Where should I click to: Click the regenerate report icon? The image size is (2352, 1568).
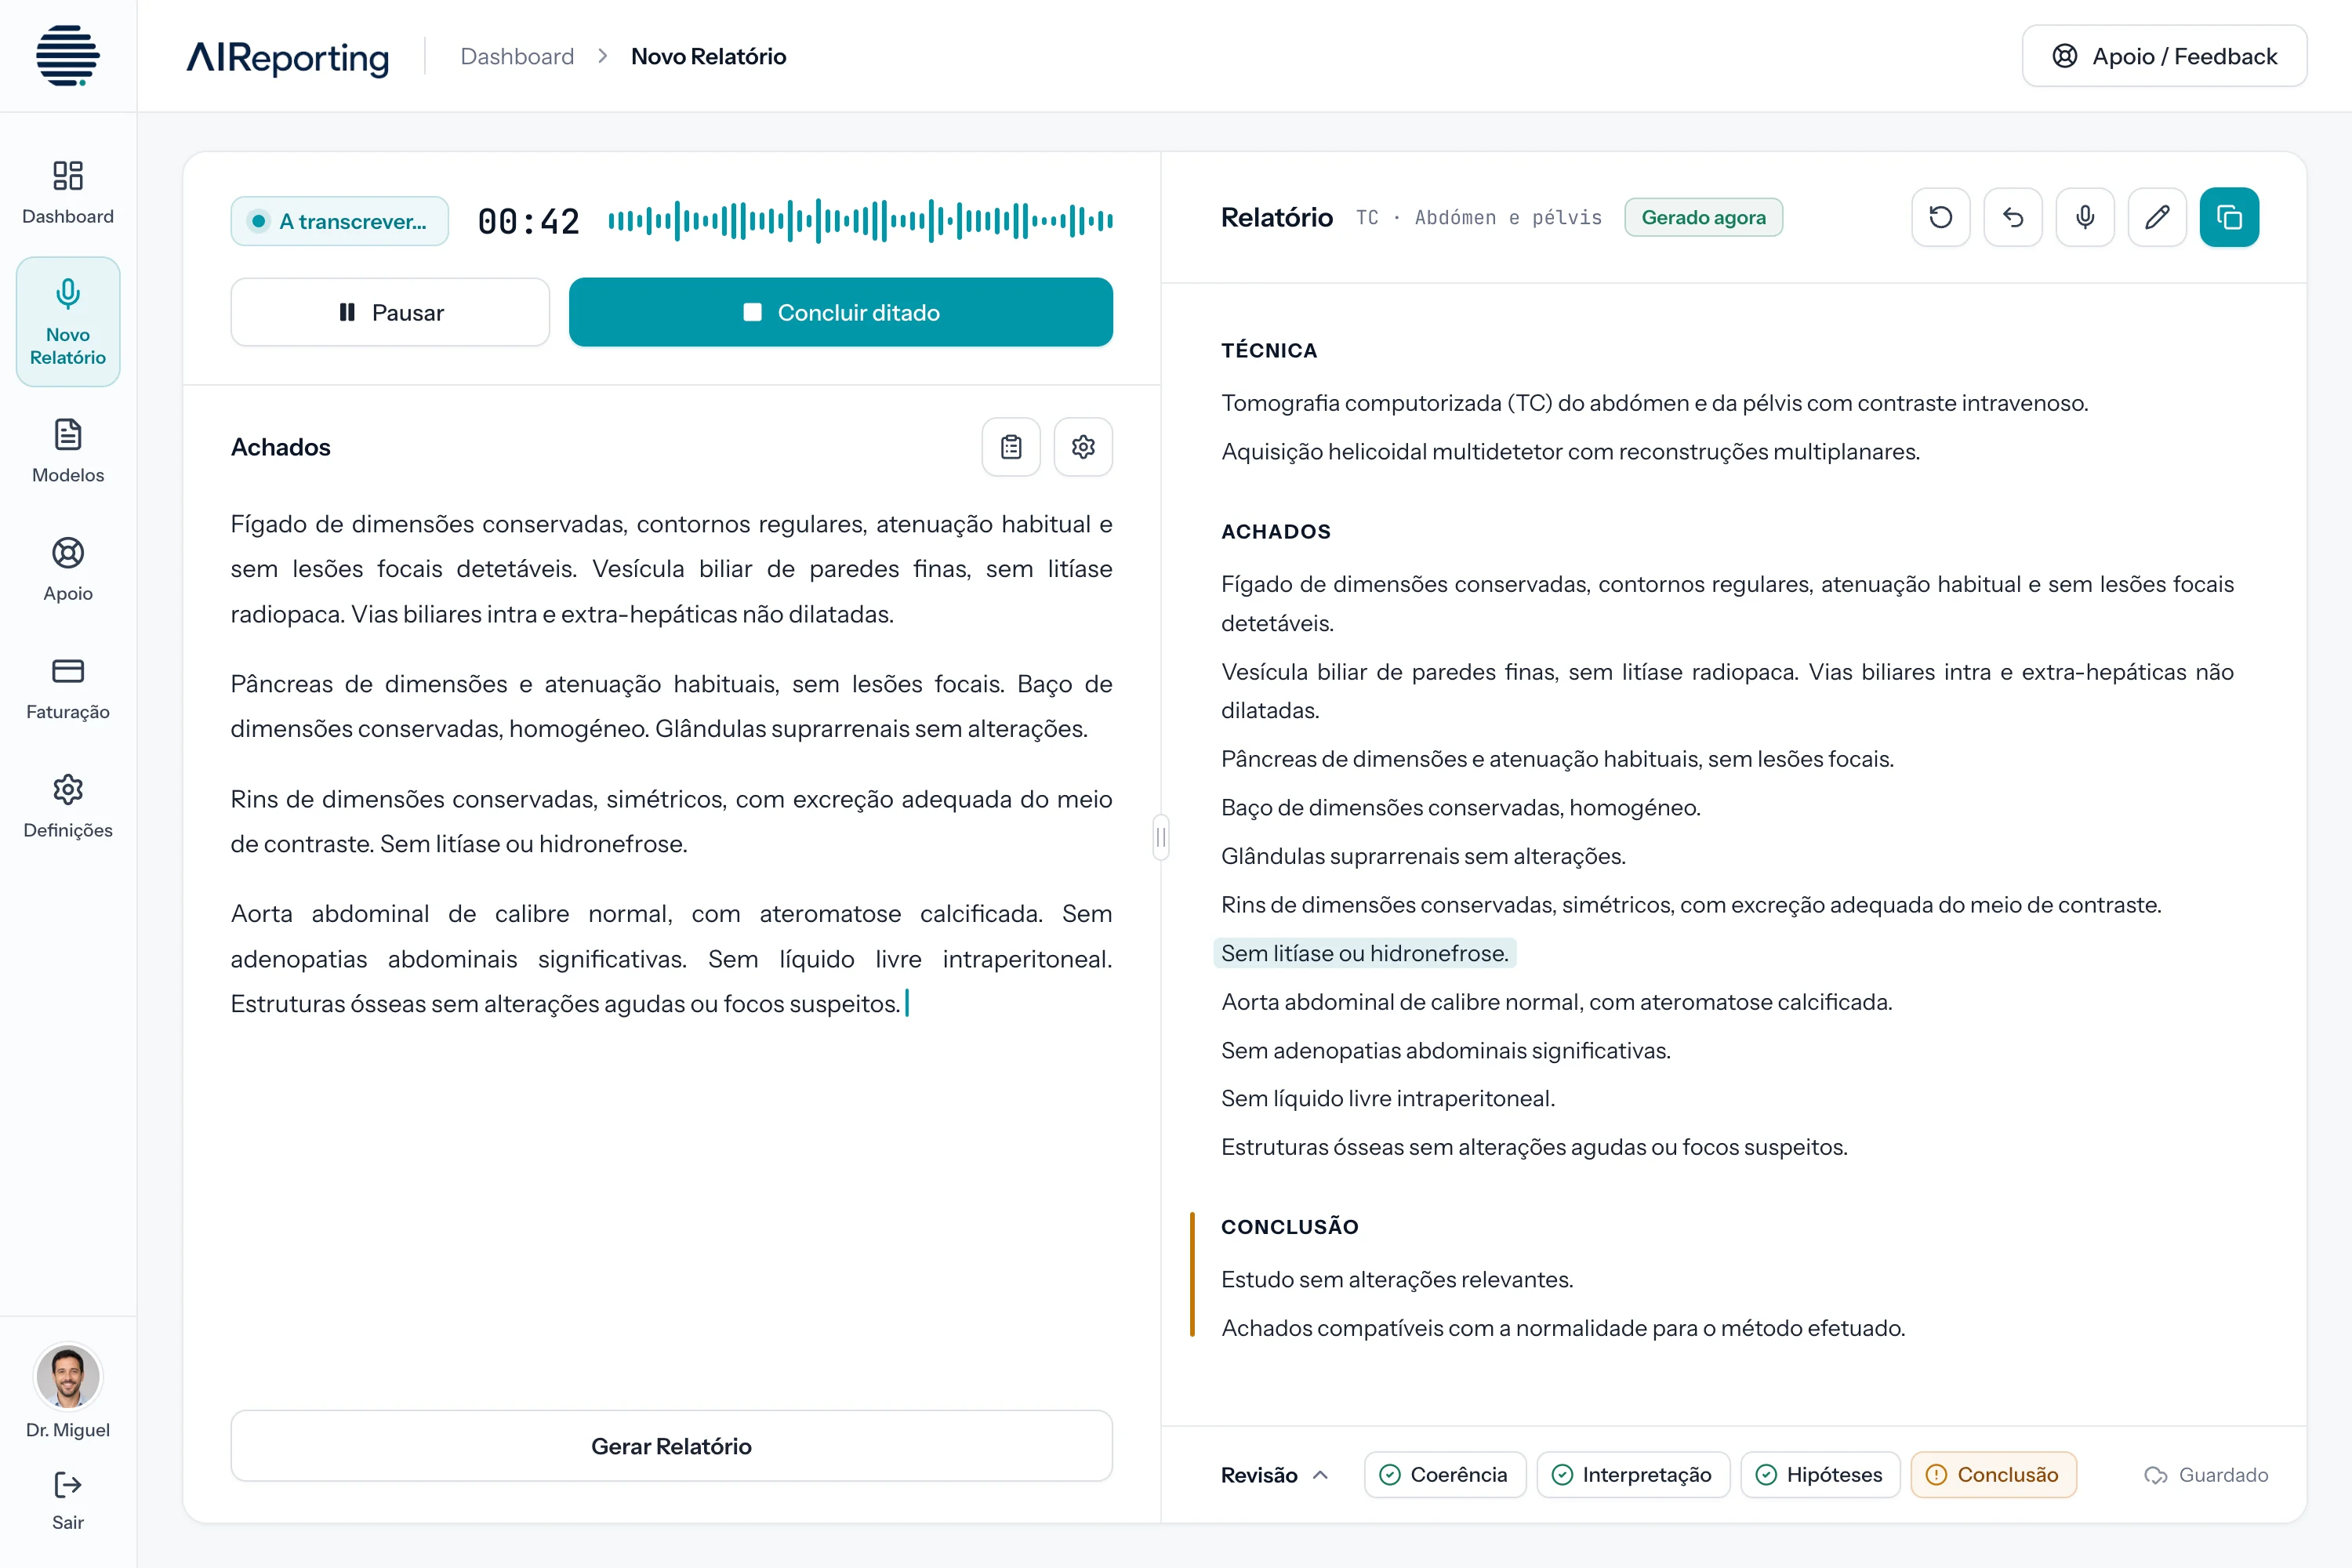coord(1940,217)
